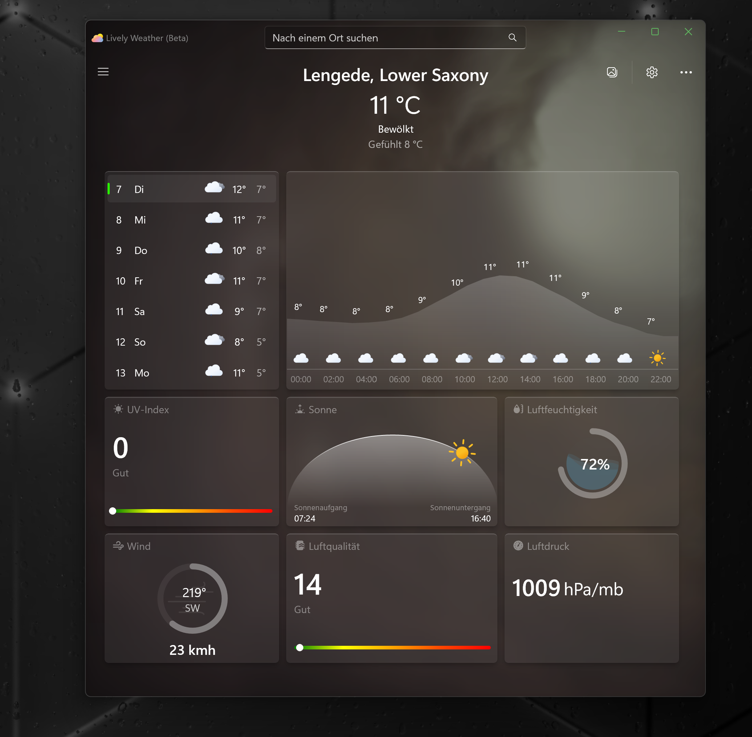Viewport: 752px width, 737px height.
Task: Click the layered air icon on Luftqualität card
Action: [300, 546]
